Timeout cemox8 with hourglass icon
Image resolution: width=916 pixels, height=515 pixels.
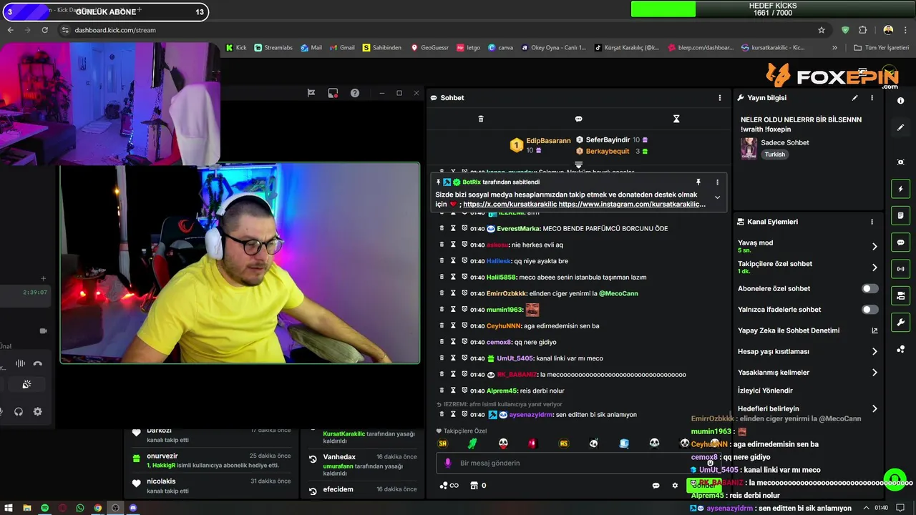tap(453, 342)
